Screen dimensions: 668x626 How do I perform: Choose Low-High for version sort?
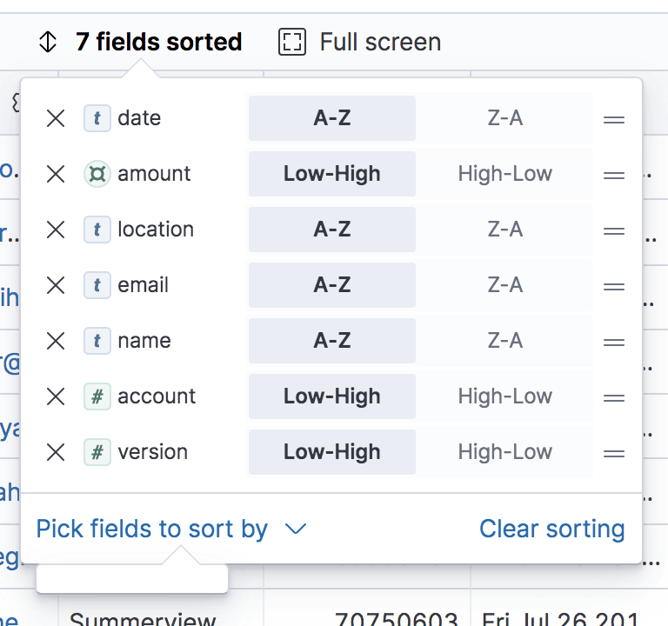point(332,452)
